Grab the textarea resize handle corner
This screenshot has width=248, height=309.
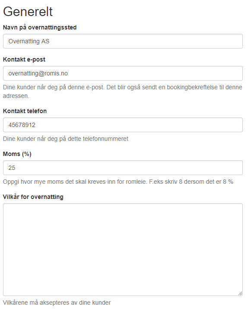click(240, 293)
